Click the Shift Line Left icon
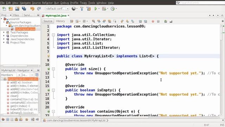This screenshot has width=225, height=127. click(140, 21)
